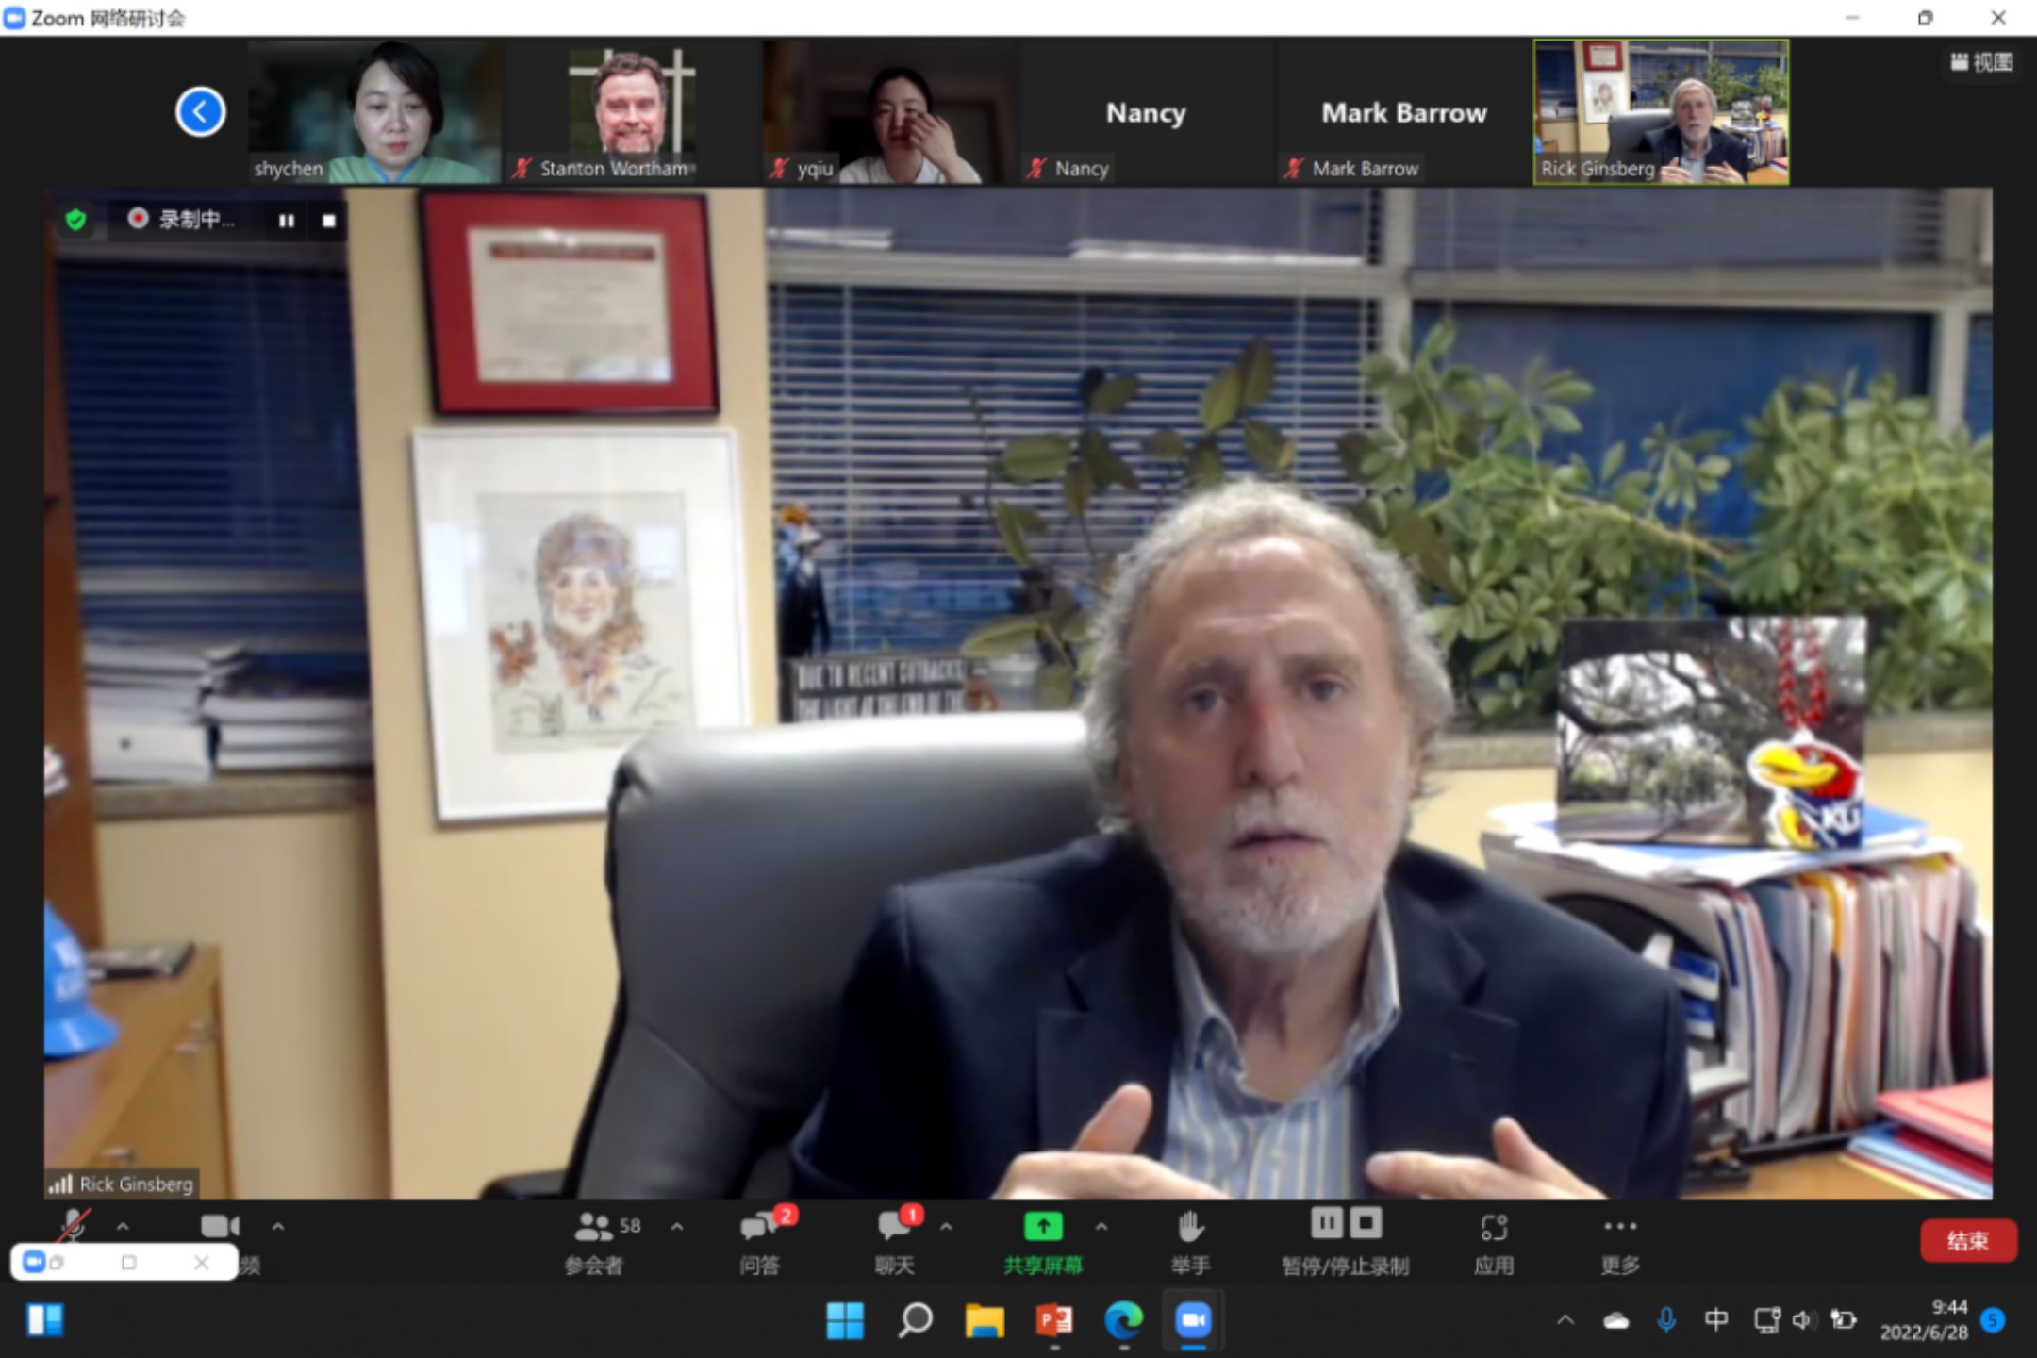
Task: Toggle the video camera button
Action: coord(220,1226)
